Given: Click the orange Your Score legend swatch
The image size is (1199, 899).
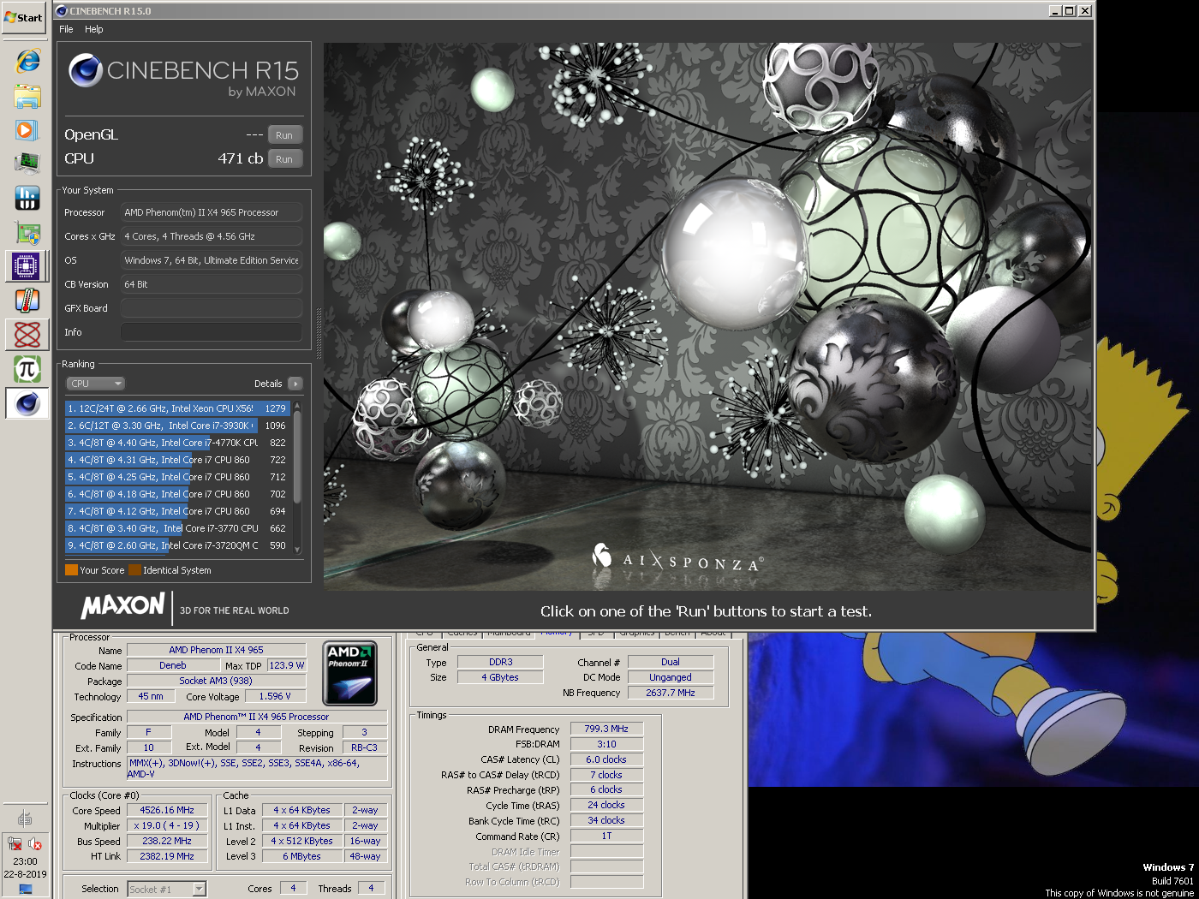Looking at the screenshot, I should (x=71, y=569).
